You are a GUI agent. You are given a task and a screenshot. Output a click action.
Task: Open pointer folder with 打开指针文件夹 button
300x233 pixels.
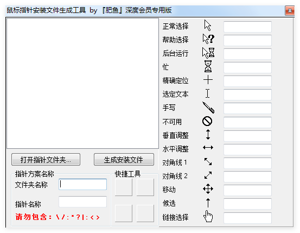pyautogui.click(x=46, y=160)
